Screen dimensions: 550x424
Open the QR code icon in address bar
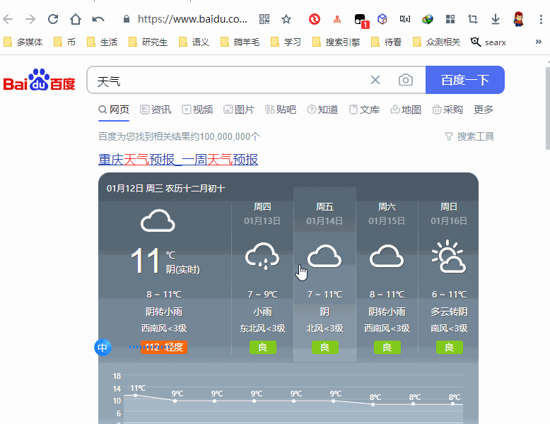tap(264, 19)
